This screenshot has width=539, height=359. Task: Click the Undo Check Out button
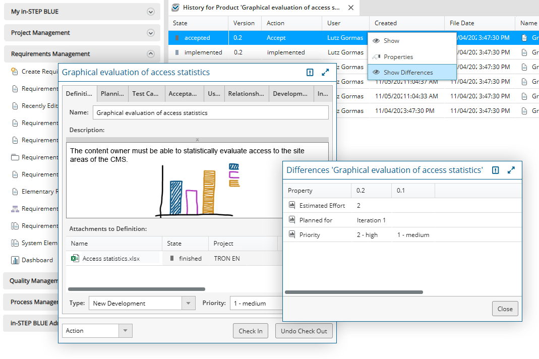coord(304,331)
